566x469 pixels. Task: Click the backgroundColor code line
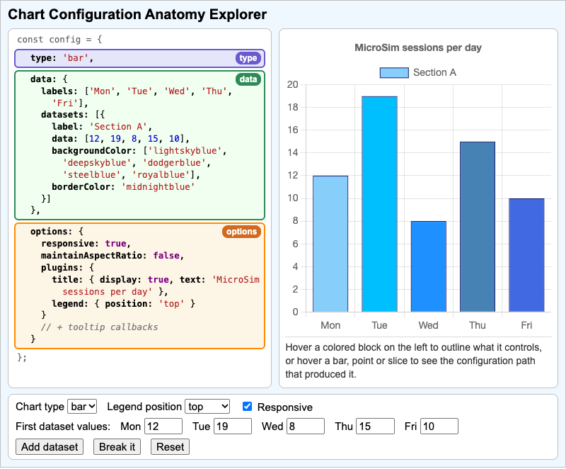139,151
